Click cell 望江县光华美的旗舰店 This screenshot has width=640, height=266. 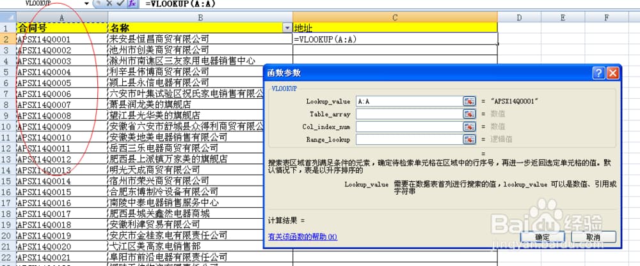click(186, 115)
